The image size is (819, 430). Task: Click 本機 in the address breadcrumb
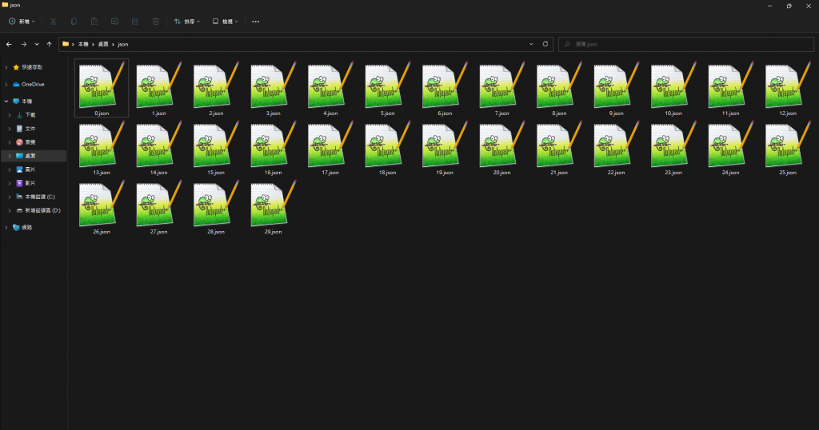point(83,44)
